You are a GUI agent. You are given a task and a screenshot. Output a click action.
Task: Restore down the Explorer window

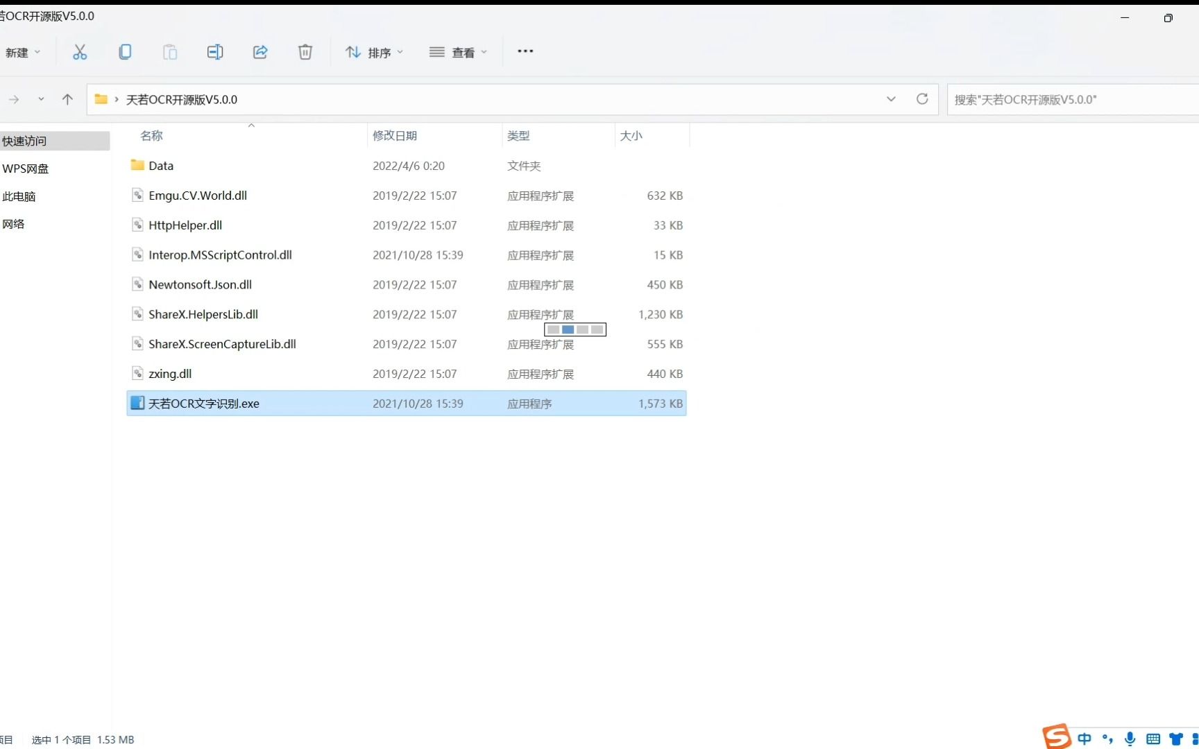tap(1168, 18)
